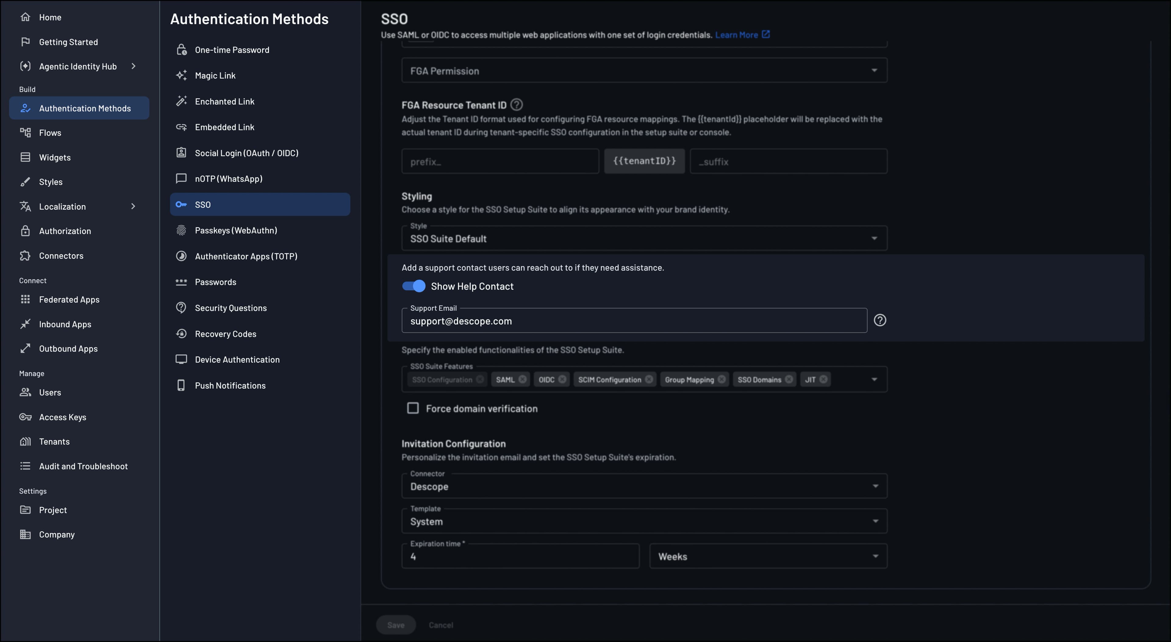Image resolution: width=1171 pixels, height=642 pixels.
Task: Click the Audit and Troubleshoot list icon
Action: (25, 466)
